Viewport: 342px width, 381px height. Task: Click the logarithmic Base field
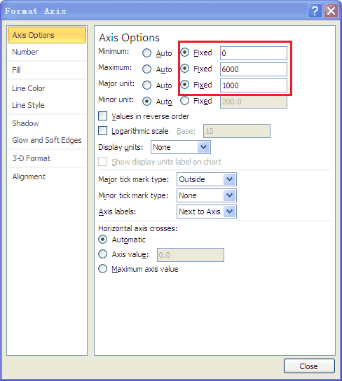[237, 131]
